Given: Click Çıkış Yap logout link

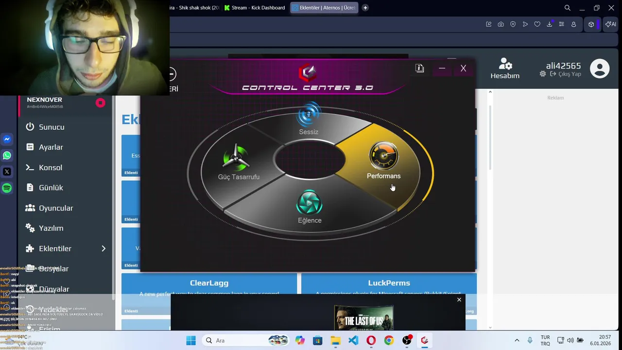Looking at the screenshot, I should (566, 74).
